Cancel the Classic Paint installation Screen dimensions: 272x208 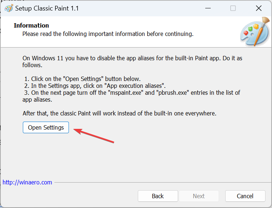[245, 196]
